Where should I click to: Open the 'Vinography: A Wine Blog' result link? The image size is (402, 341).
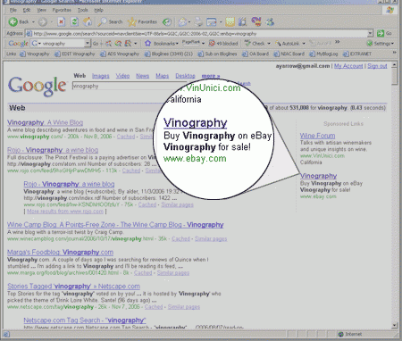(45, 122)
